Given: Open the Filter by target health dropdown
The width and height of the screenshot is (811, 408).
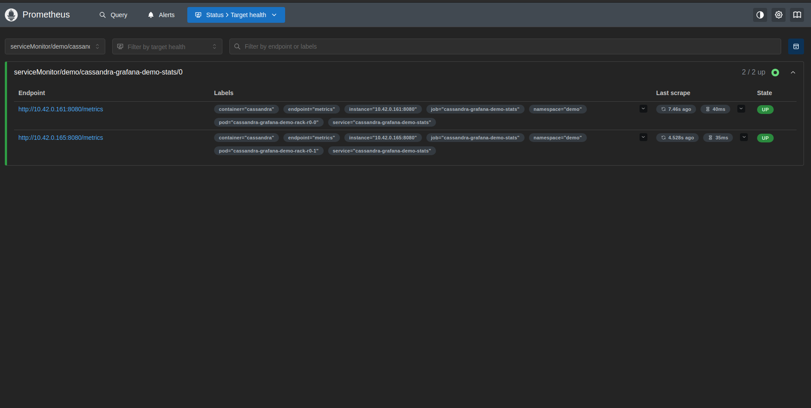Looking at the screenshot, I should tap(167, 46).
